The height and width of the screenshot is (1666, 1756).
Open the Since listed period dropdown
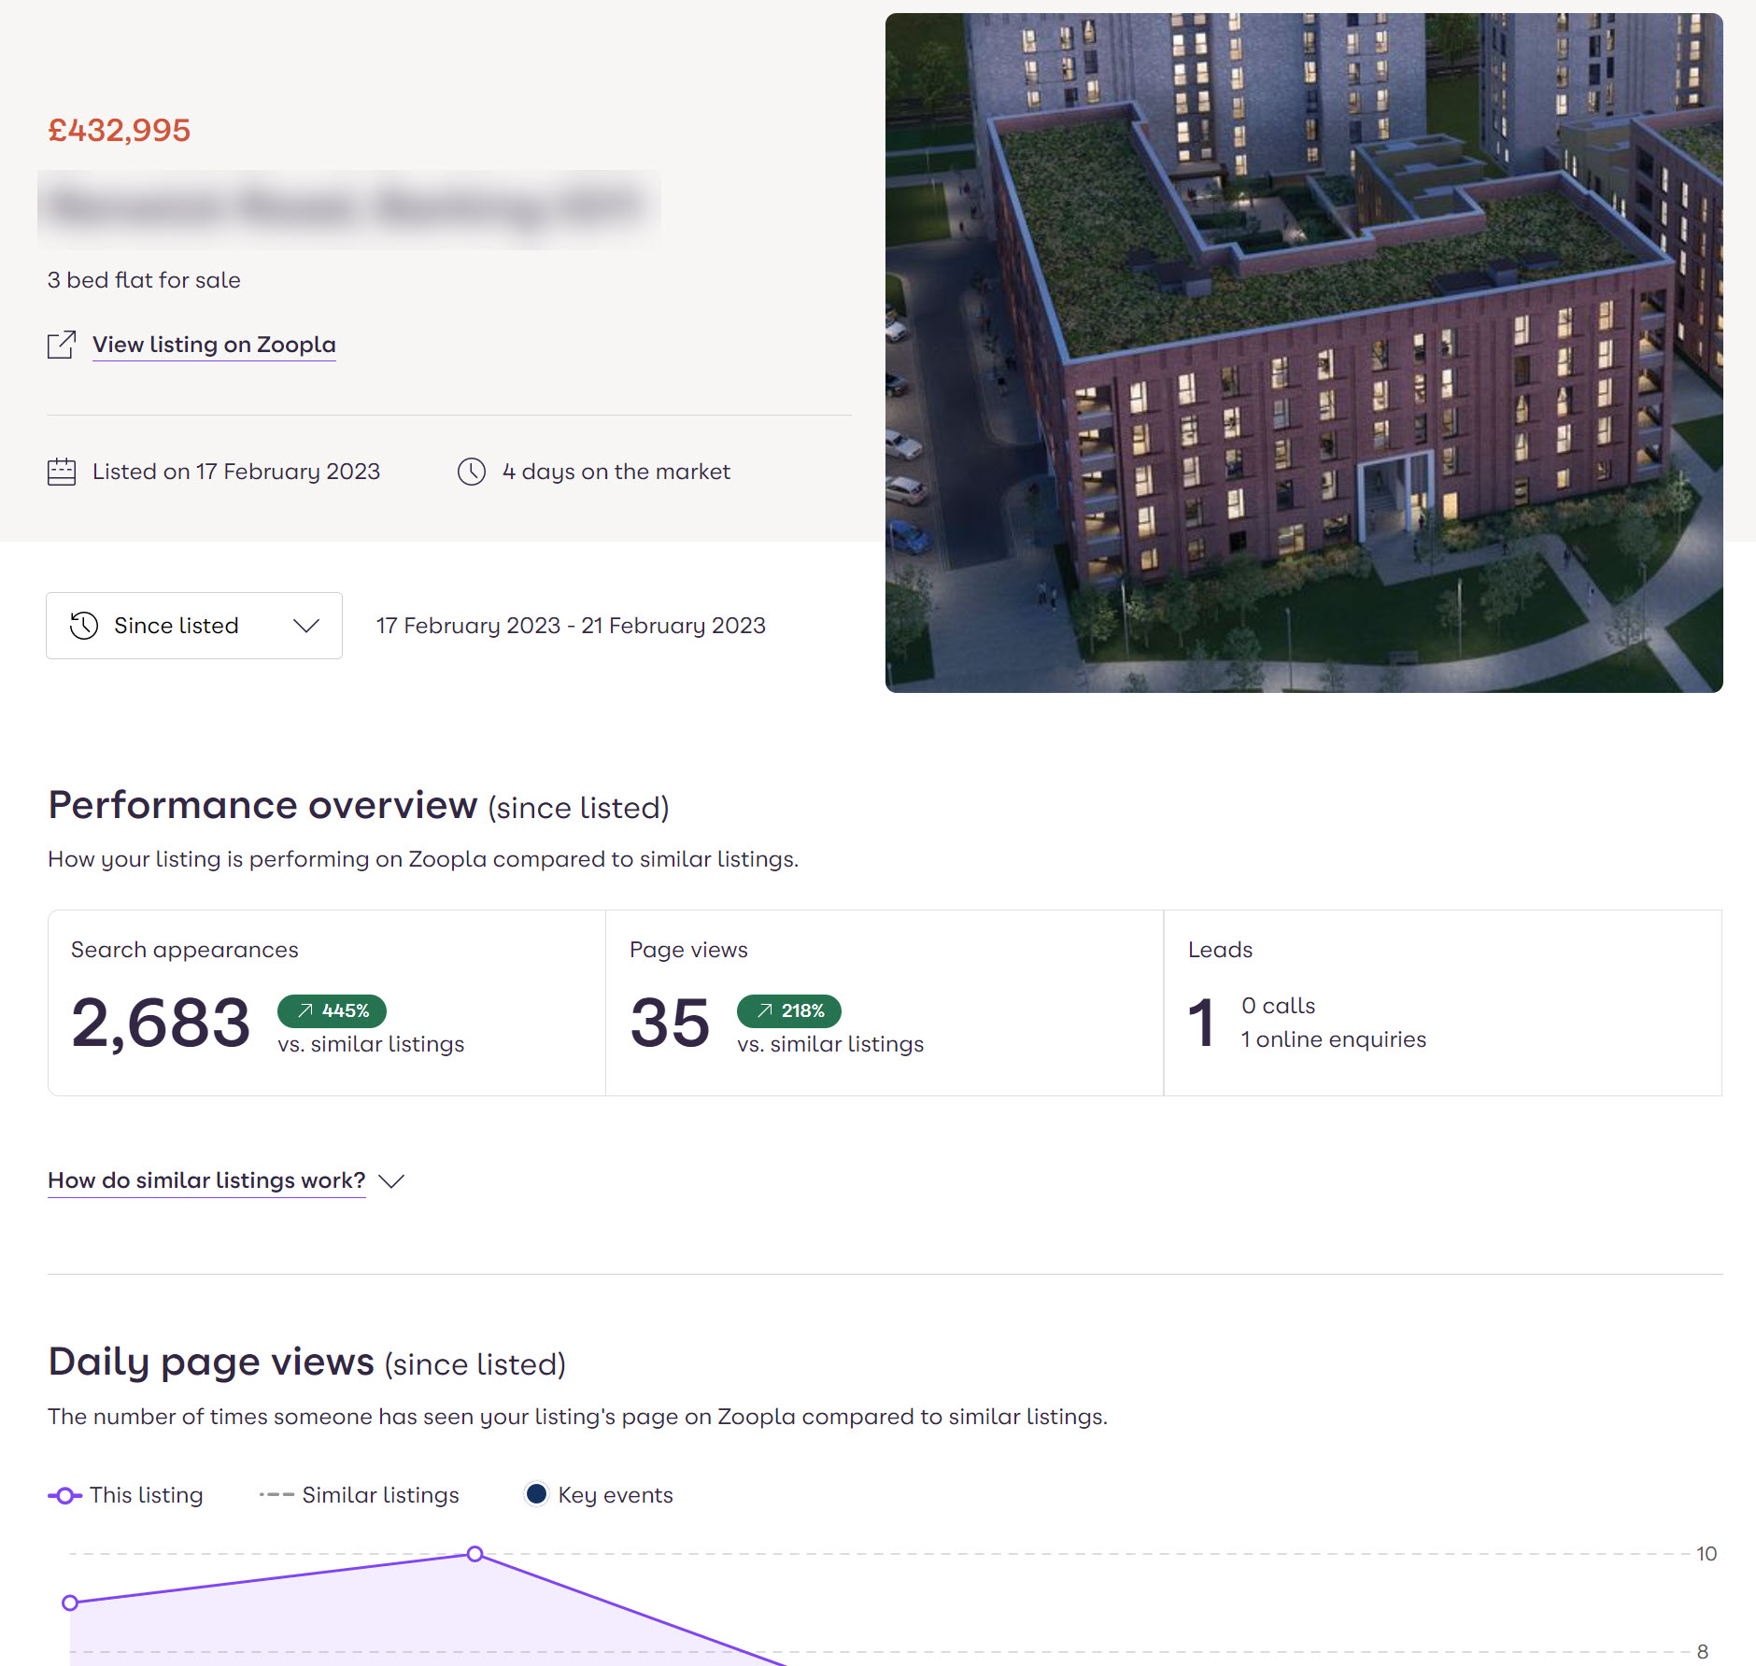(194, 626)
